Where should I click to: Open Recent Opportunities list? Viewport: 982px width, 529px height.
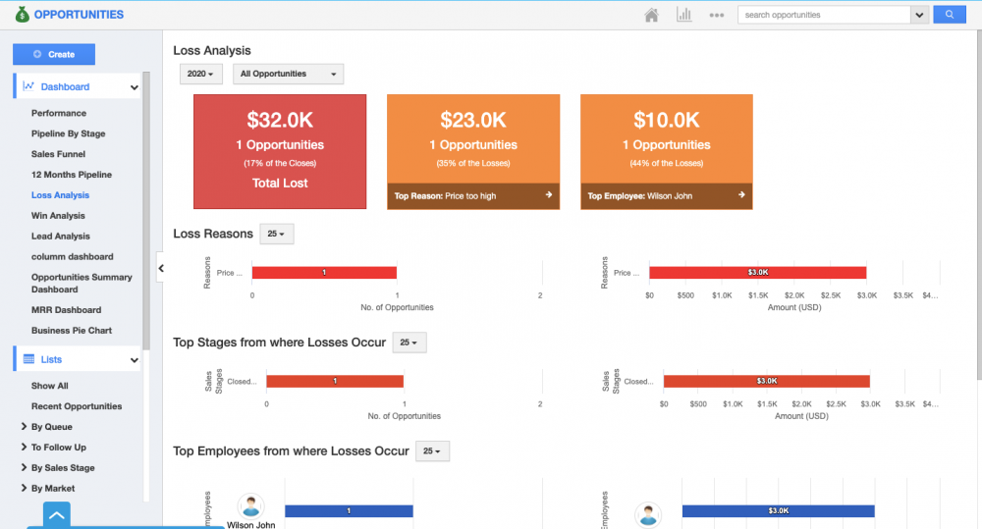click(x=77, y=406)
